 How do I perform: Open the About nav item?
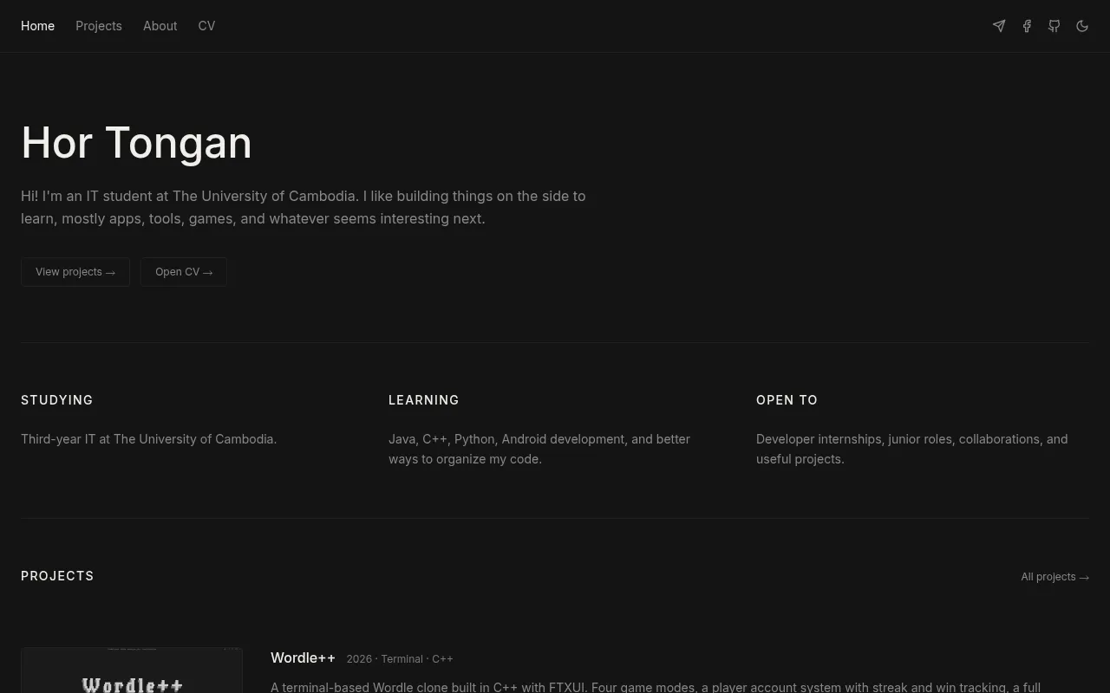tap(160, 26)
